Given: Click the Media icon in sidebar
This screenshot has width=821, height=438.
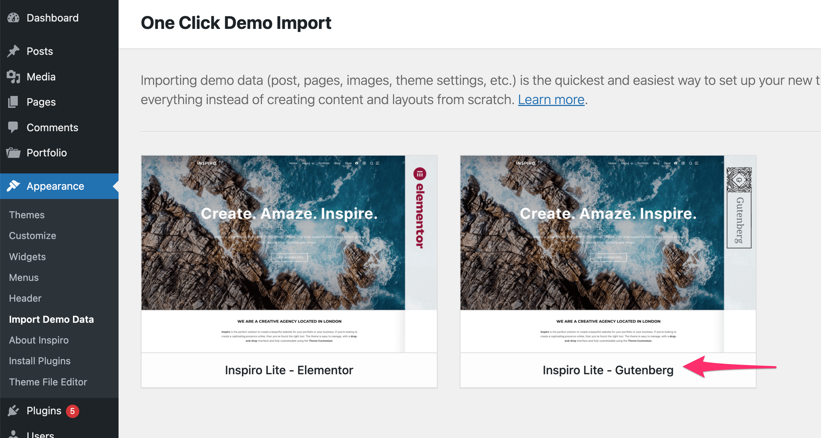Looking at the screenshot, I should 13,77.
